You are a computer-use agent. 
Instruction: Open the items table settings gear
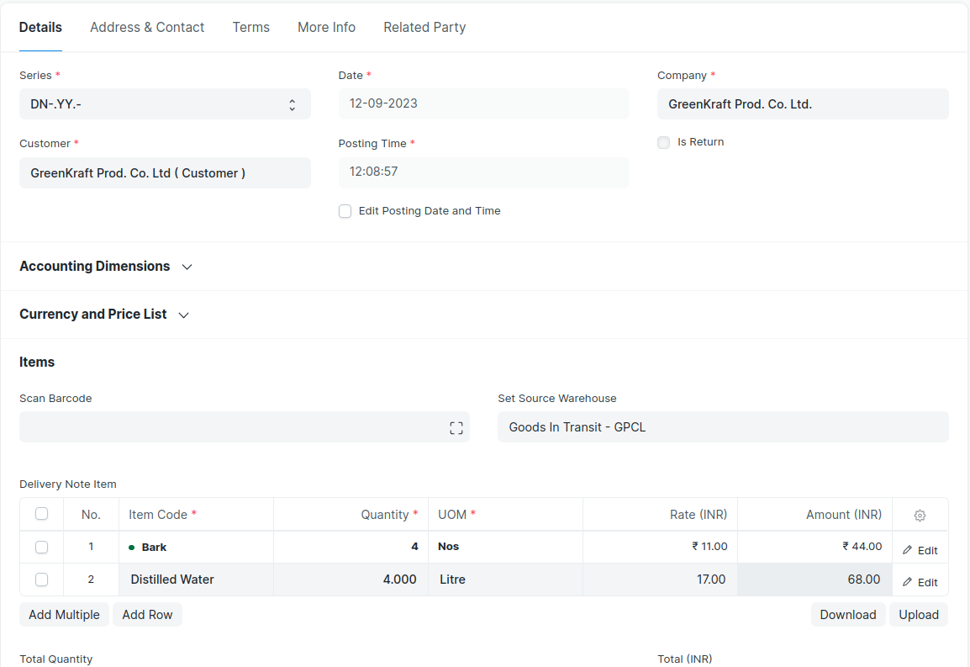tap(920, 515)
